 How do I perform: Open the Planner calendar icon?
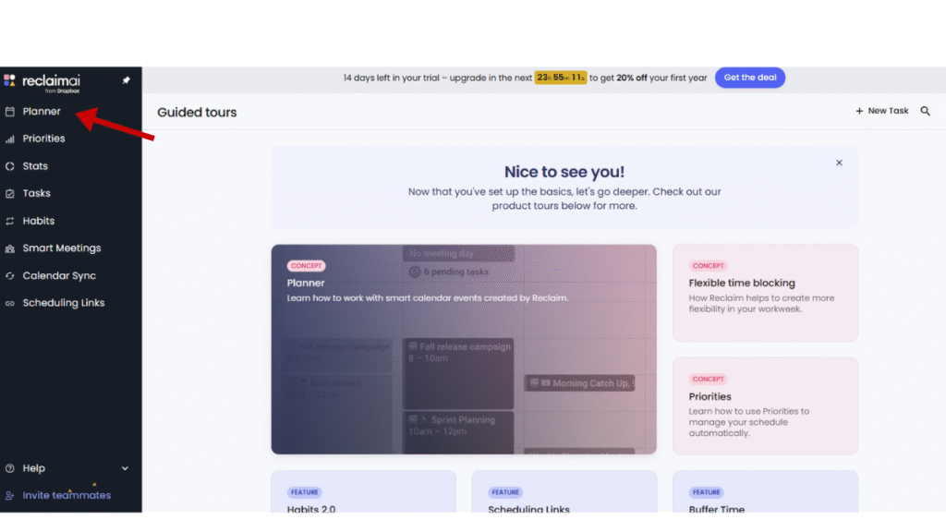[10, 112]
